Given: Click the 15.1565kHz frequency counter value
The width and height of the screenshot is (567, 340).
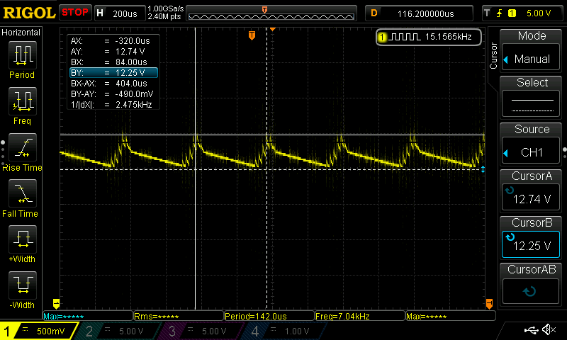Looking at the screenshot, I should [449, 37].
